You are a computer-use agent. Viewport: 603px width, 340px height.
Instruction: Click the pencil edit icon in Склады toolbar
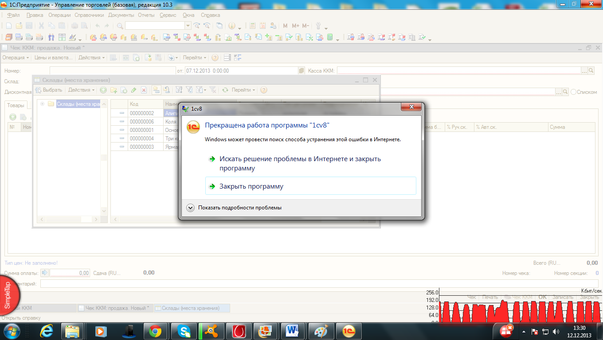point(133,90)
